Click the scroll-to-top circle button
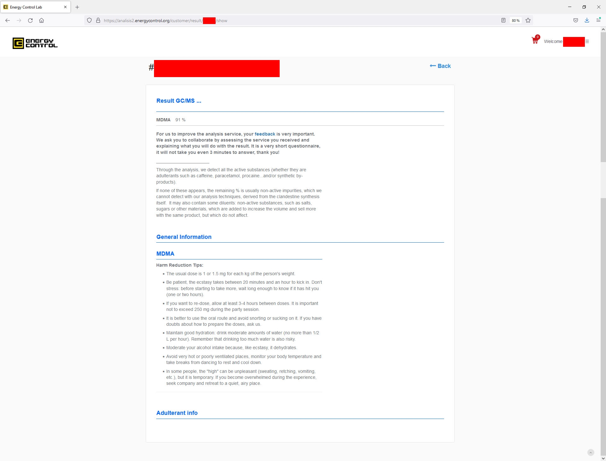The height and width of the screenshot is (461, 606). 591,452
